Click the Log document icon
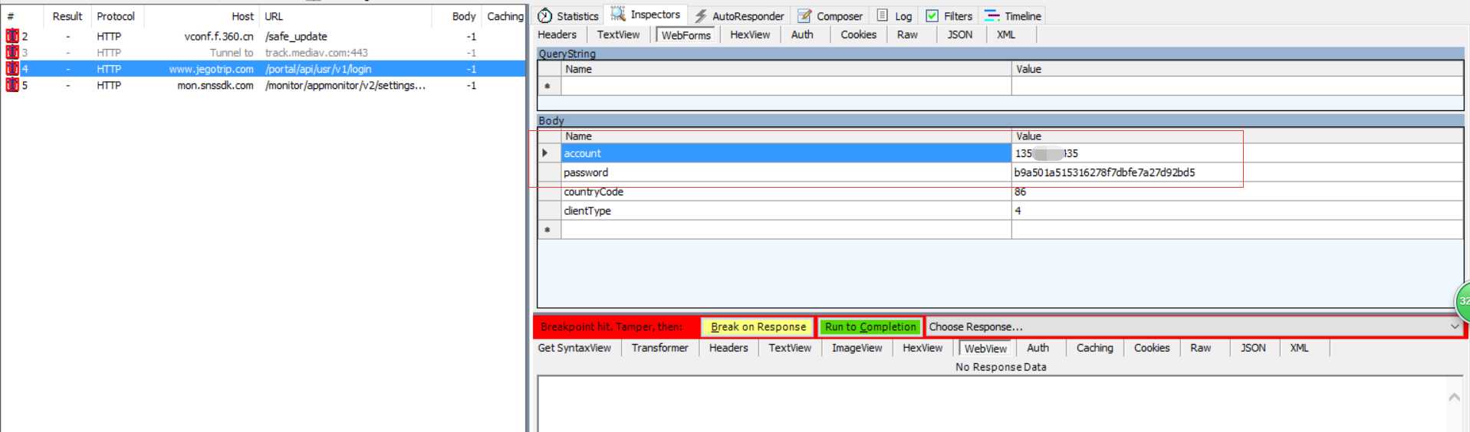1470x432 pixels. [883, 15]
